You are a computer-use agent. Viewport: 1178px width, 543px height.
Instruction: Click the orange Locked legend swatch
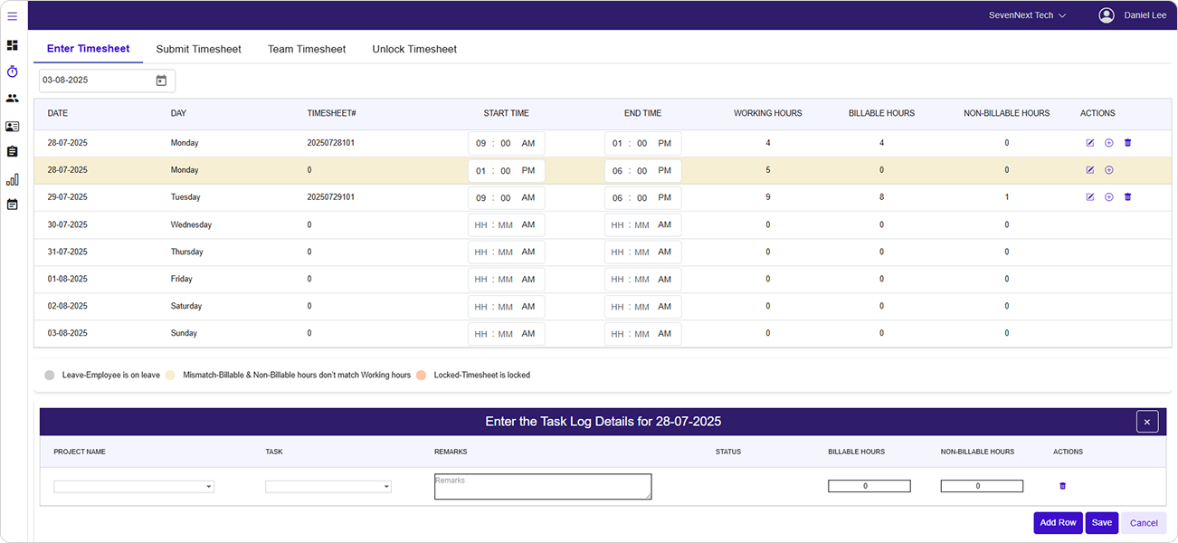pos(421,375)
